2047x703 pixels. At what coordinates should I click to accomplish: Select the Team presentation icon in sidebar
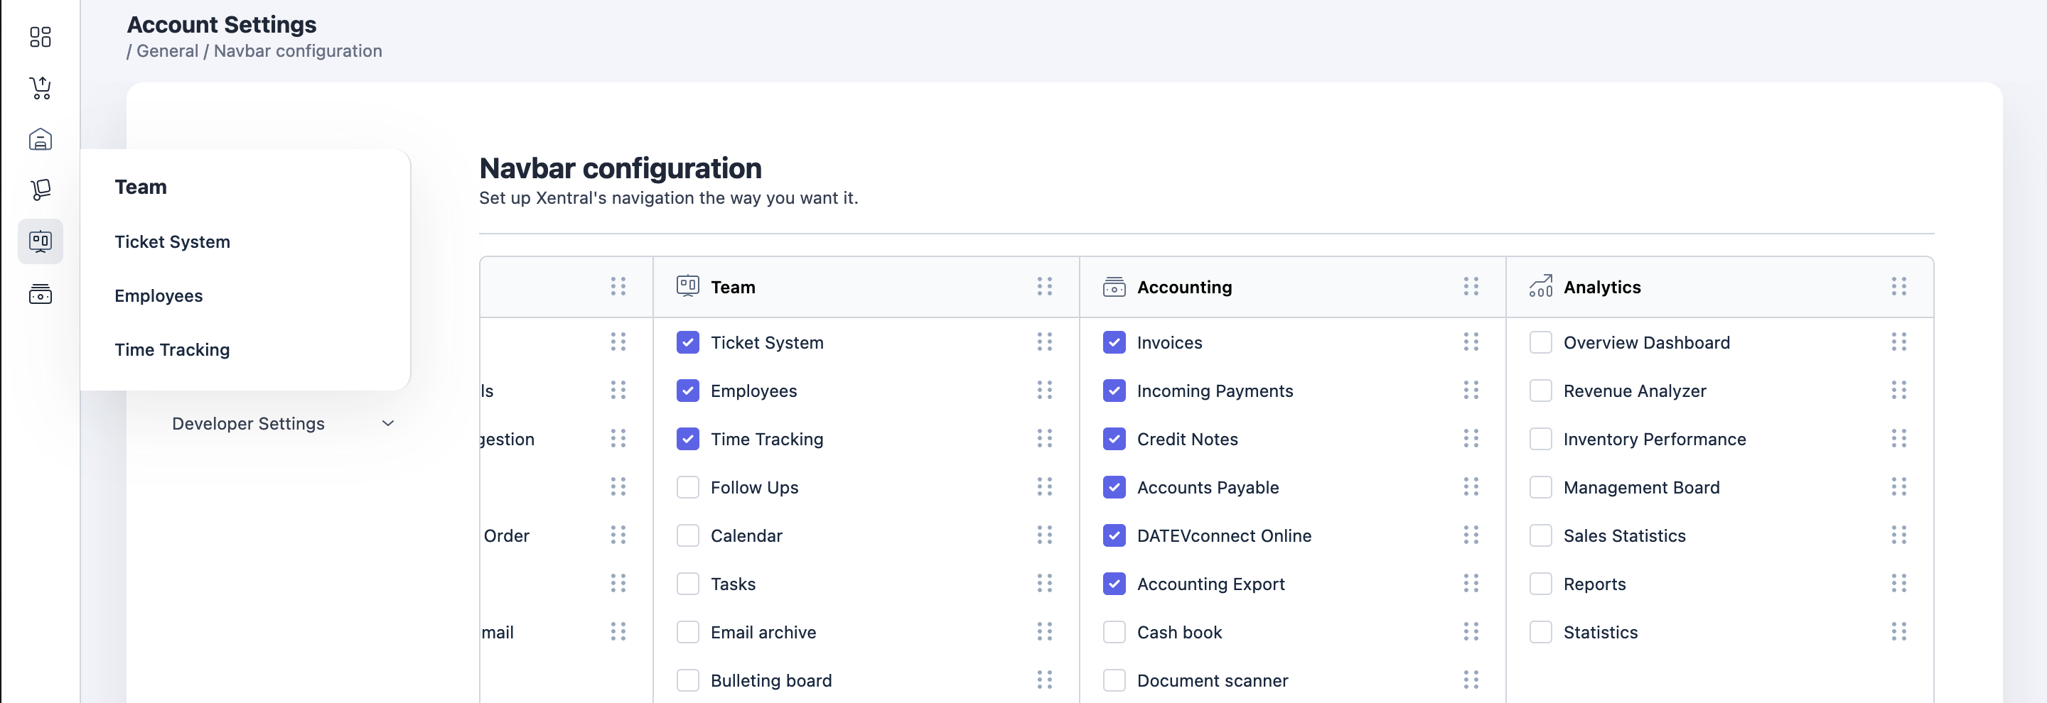click(41, 241)
